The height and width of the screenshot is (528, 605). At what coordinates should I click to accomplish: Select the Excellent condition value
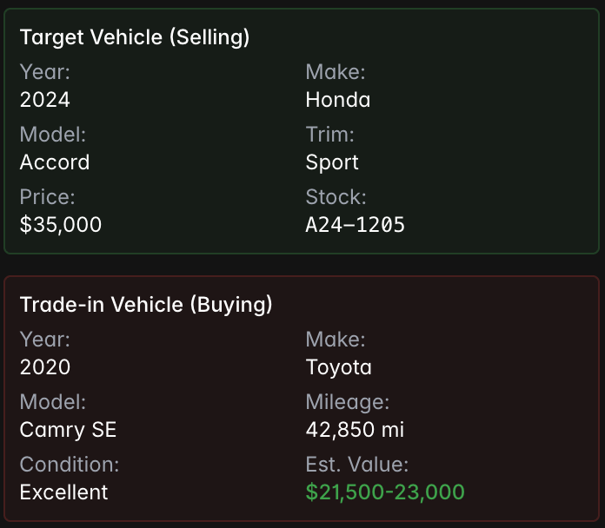(64, 492)
